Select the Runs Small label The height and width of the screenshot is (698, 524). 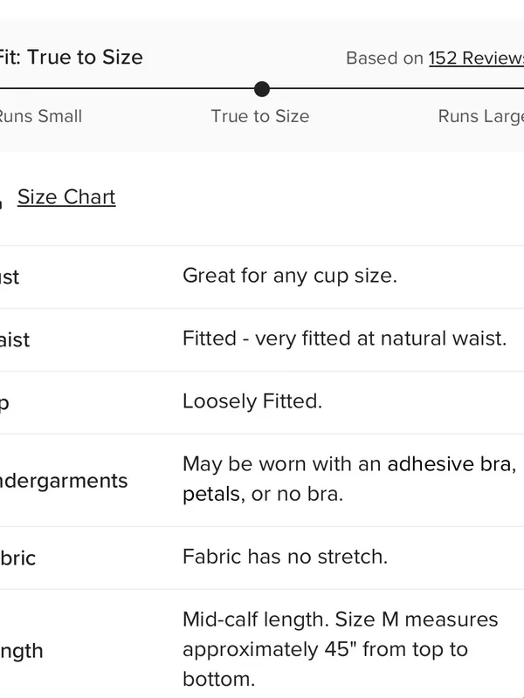pyautogui.click(x=40, y=116)
